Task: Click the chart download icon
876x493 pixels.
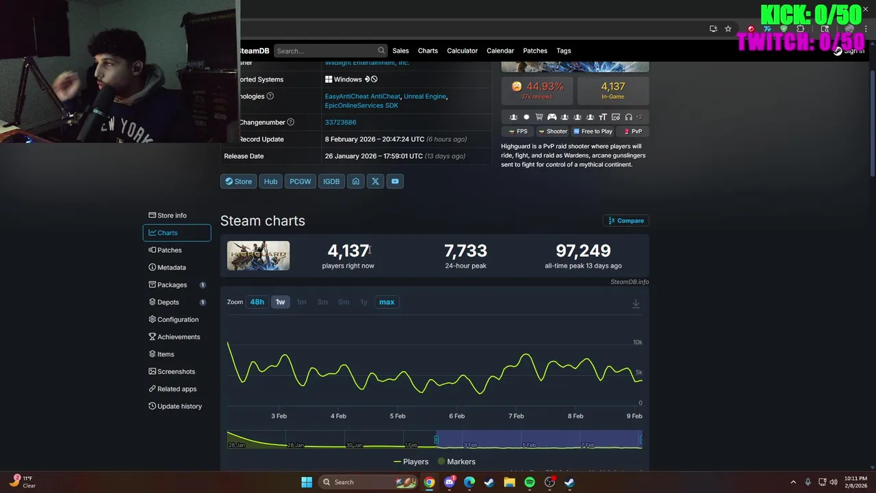Action: [x=636, y=303]
